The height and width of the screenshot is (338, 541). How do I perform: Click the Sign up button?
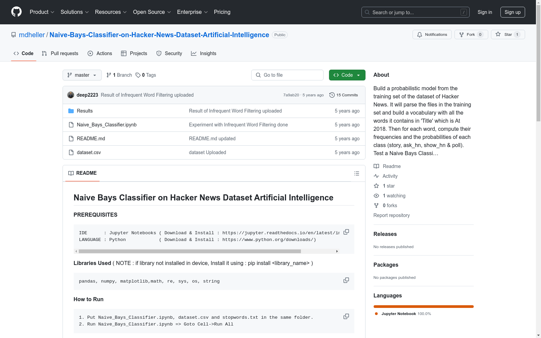click(513, 12)
